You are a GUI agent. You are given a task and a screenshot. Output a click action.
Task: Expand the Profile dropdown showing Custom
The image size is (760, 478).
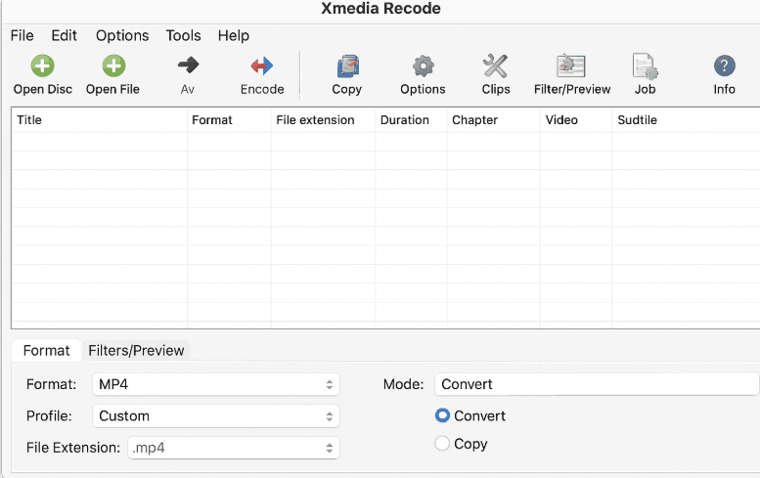(216, 416)
